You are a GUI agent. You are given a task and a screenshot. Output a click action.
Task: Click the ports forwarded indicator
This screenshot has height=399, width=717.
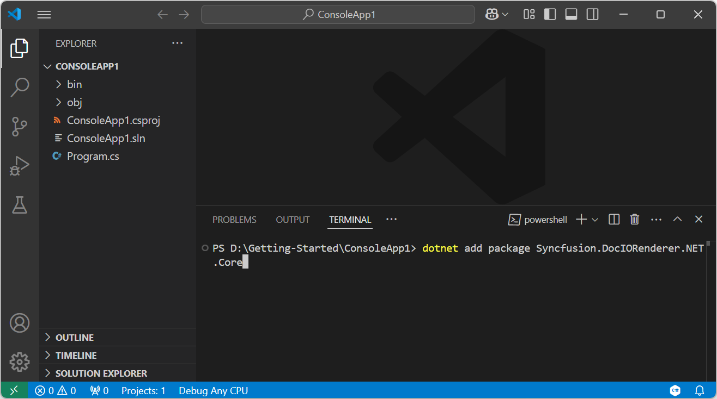[99, 390]
